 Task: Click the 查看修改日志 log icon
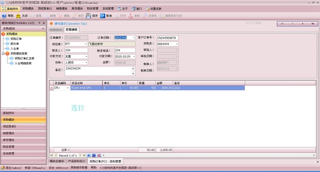click(161, 16)
